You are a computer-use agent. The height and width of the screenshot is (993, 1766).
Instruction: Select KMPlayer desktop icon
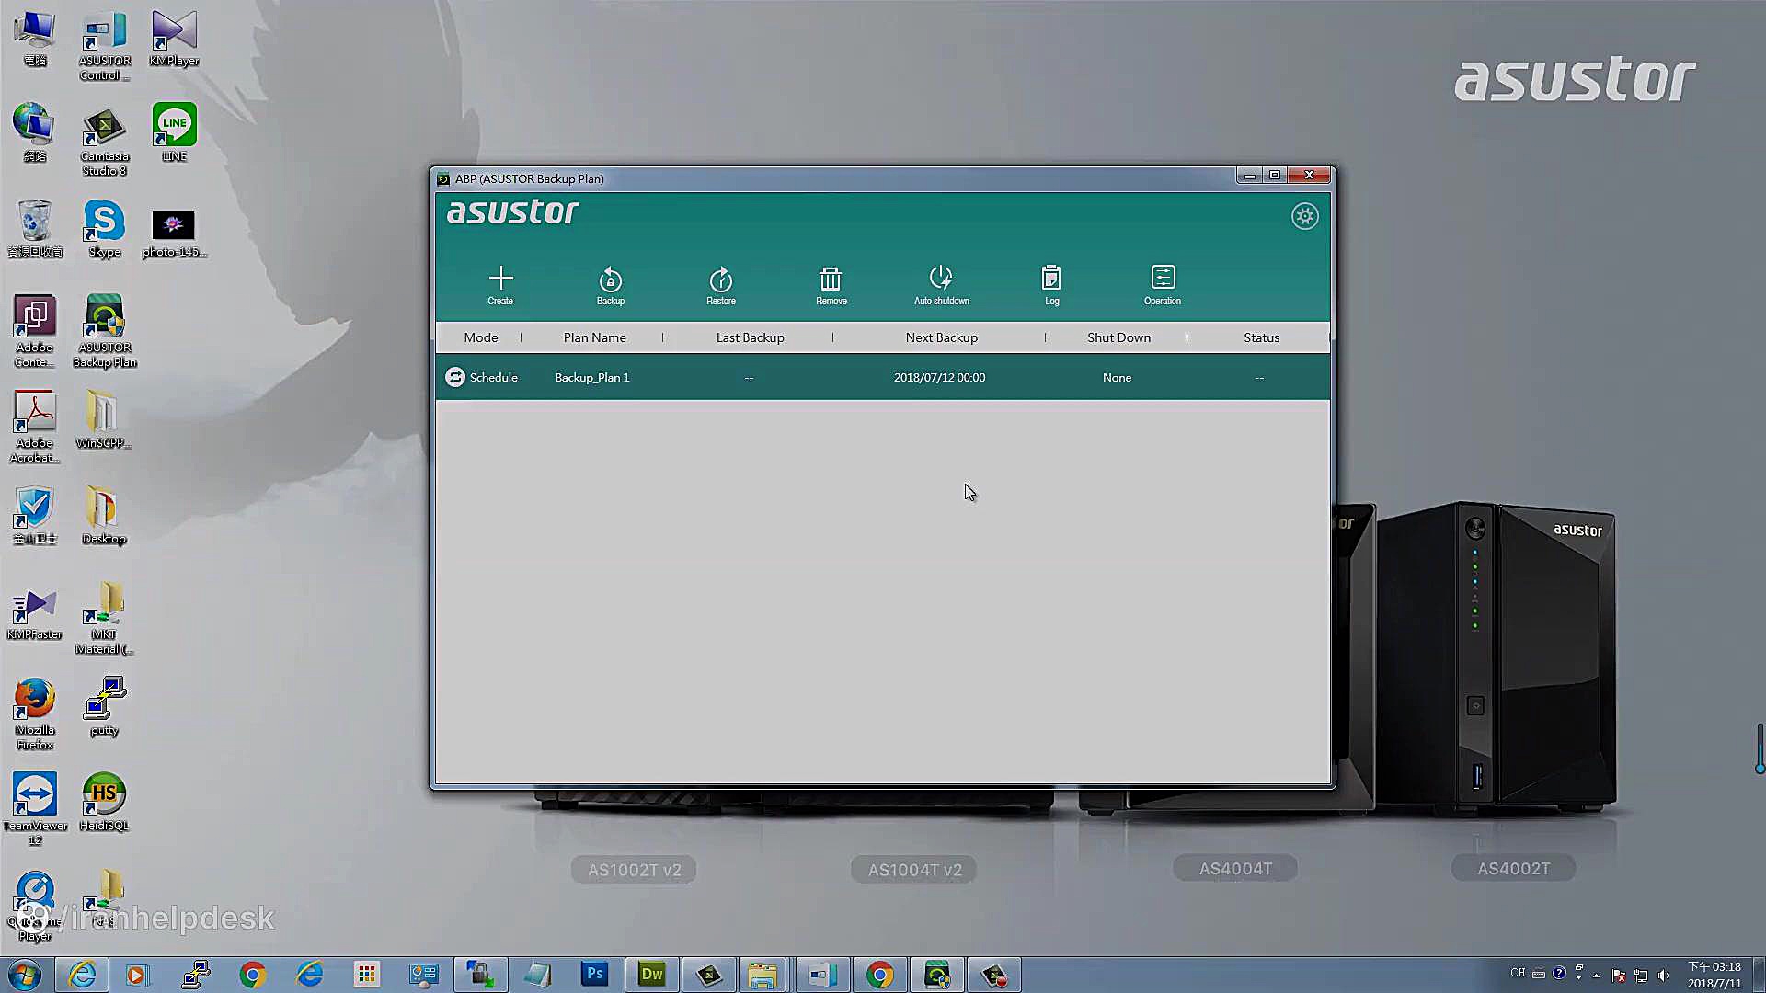(174, 39)
